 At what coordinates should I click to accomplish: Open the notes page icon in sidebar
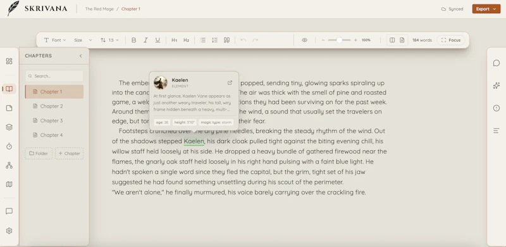pyautogui.click(x=9, y=108)
